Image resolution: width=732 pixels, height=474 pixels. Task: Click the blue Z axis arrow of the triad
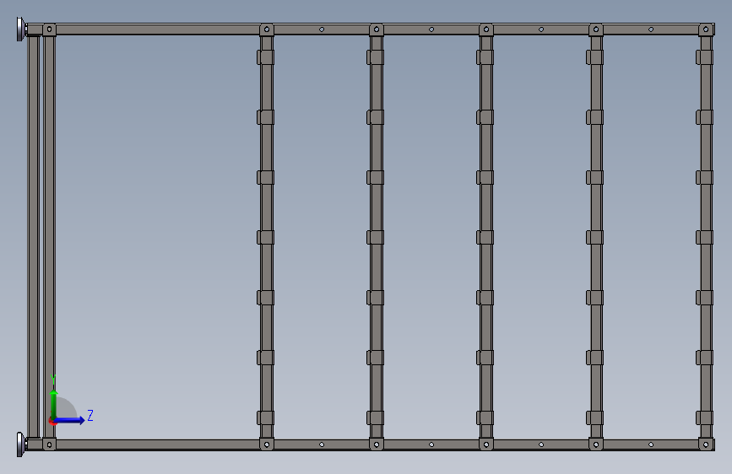point(70,420)
